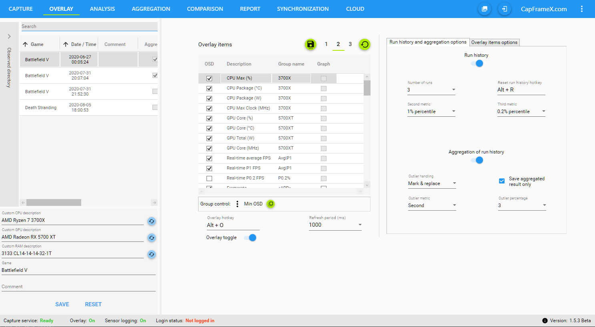The height and width of the screenshot is (327, 595).
Task: Open the CLOUD tab
Action: (355, 9)
